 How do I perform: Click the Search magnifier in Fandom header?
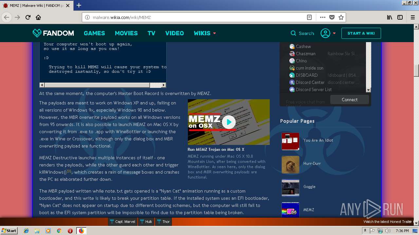pos(293,33)
